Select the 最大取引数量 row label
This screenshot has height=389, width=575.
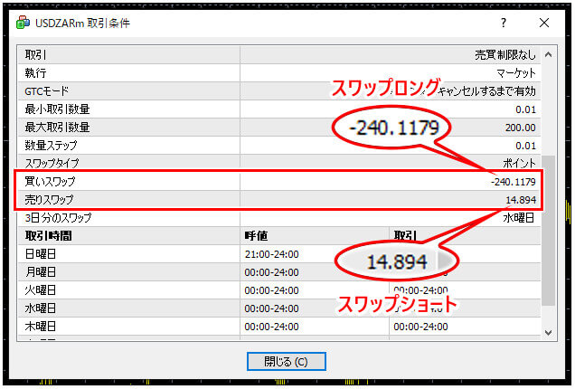coord(57,128)
